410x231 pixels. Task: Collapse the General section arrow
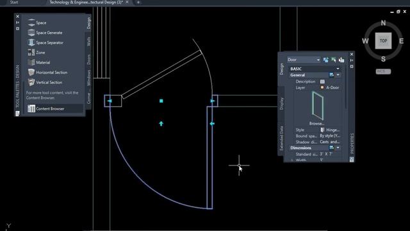pos(338,75)
